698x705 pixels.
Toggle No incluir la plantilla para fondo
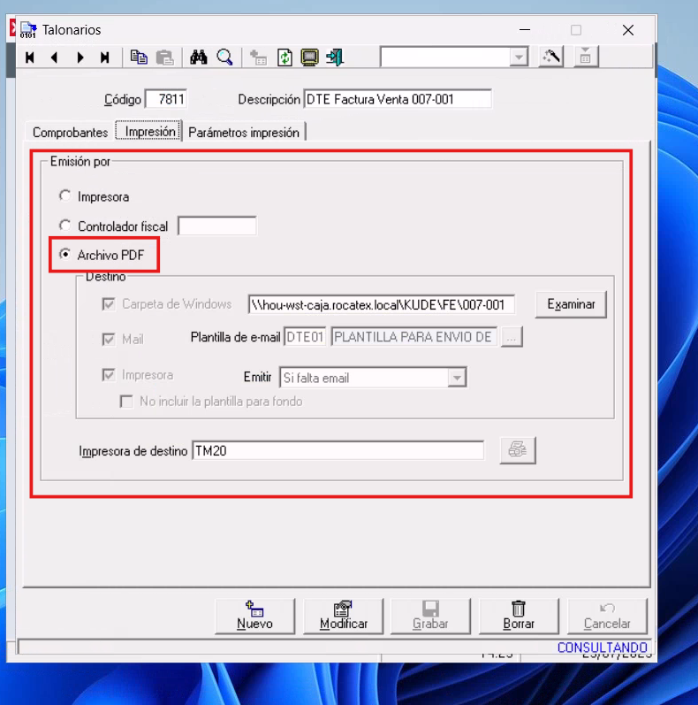tap(126, 402)
